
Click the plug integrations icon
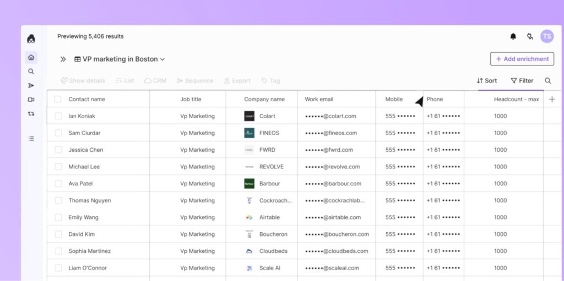pos(530,36)
